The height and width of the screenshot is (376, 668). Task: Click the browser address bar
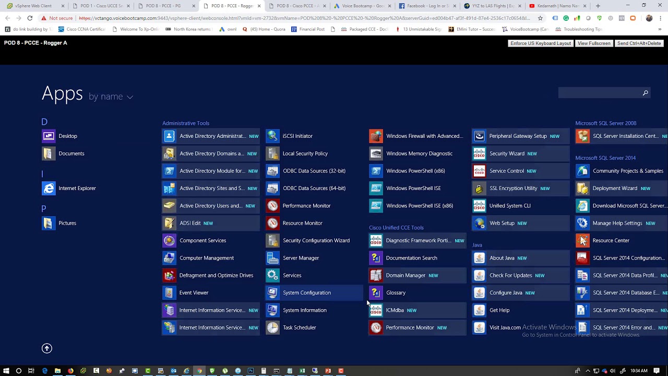point(304,18)
